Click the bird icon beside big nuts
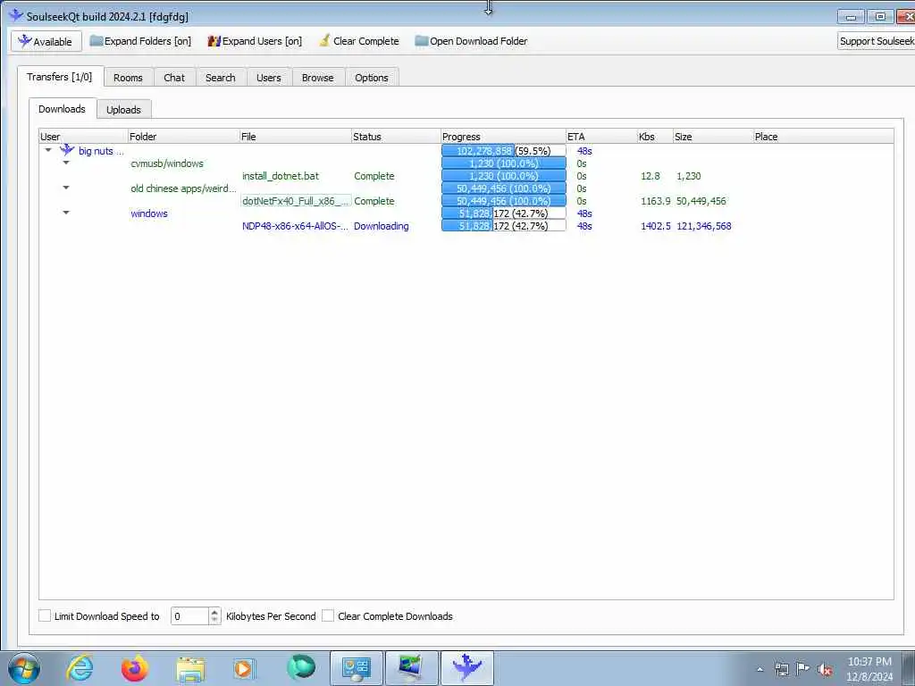915x686 pixels. pos(67,150)
